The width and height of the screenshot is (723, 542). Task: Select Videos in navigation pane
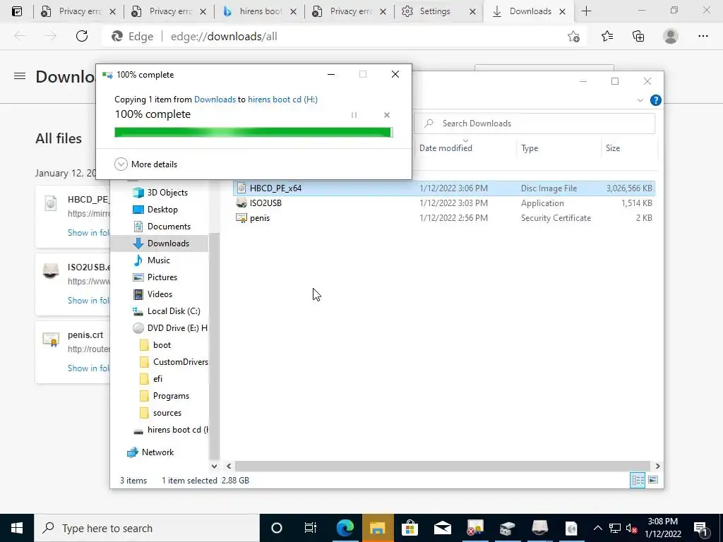(x=153, y=294)
